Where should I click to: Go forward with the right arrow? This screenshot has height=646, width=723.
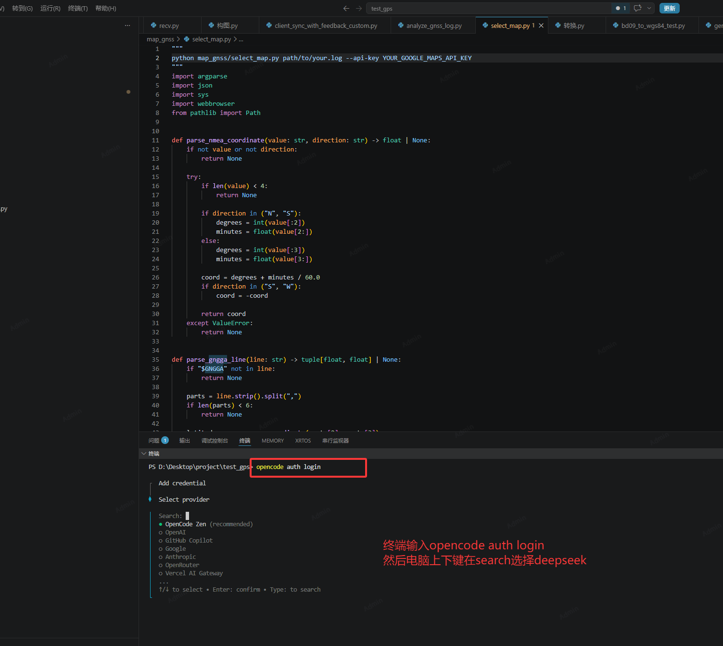coord(358,8)
